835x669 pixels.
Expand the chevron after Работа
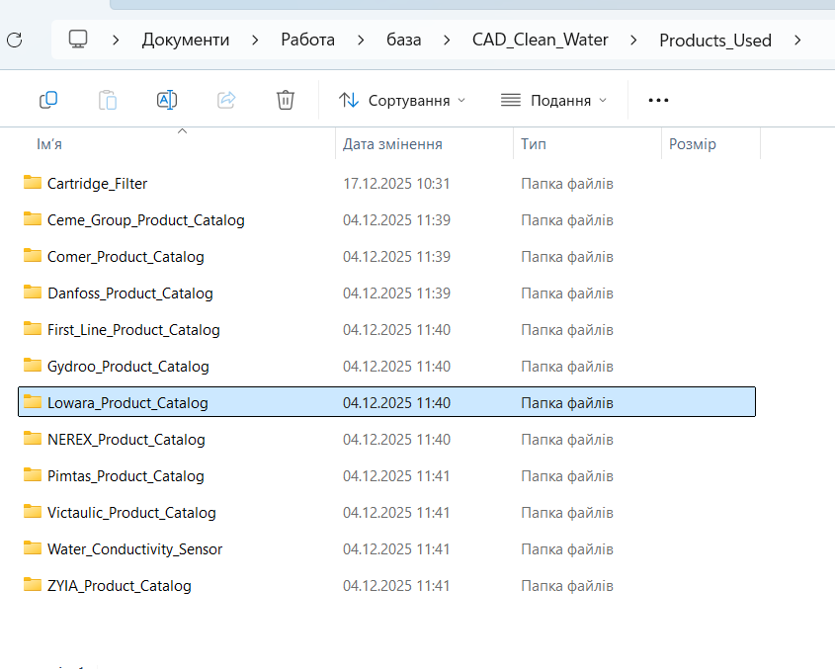(361, 40)
